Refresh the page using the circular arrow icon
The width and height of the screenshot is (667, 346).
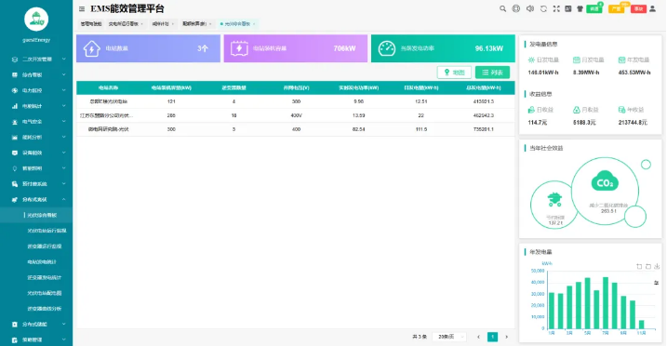543,8
